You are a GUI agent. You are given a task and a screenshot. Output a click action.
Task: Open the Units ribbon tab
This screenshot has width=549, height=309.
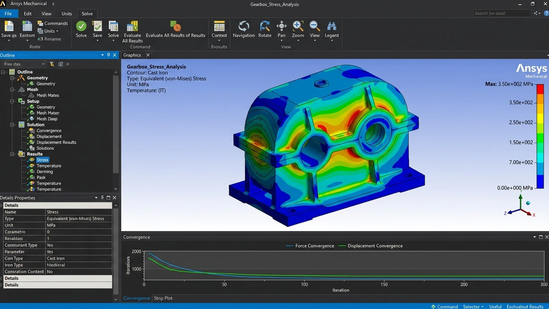click(67, 13)
